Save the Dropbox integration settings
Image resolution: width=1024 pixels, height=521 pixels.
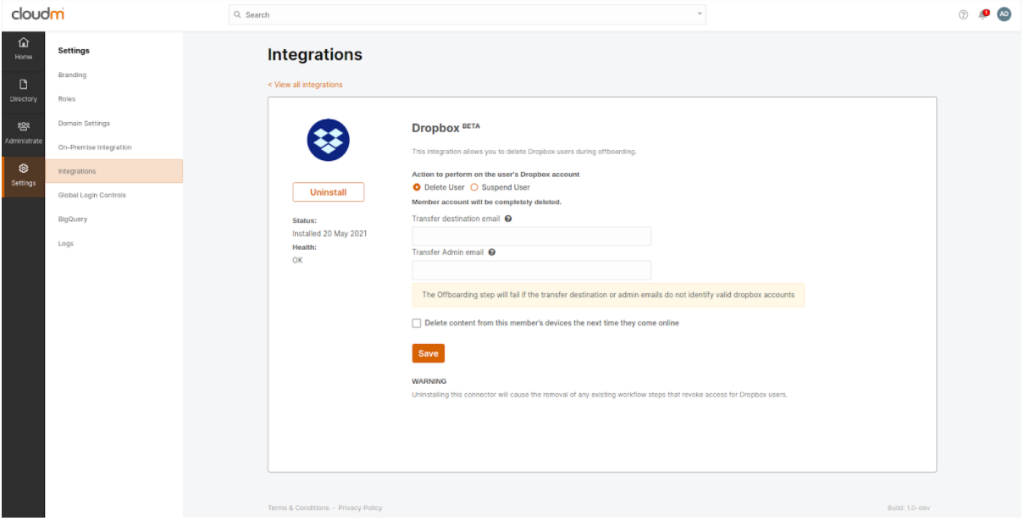(x=429, y=353)
